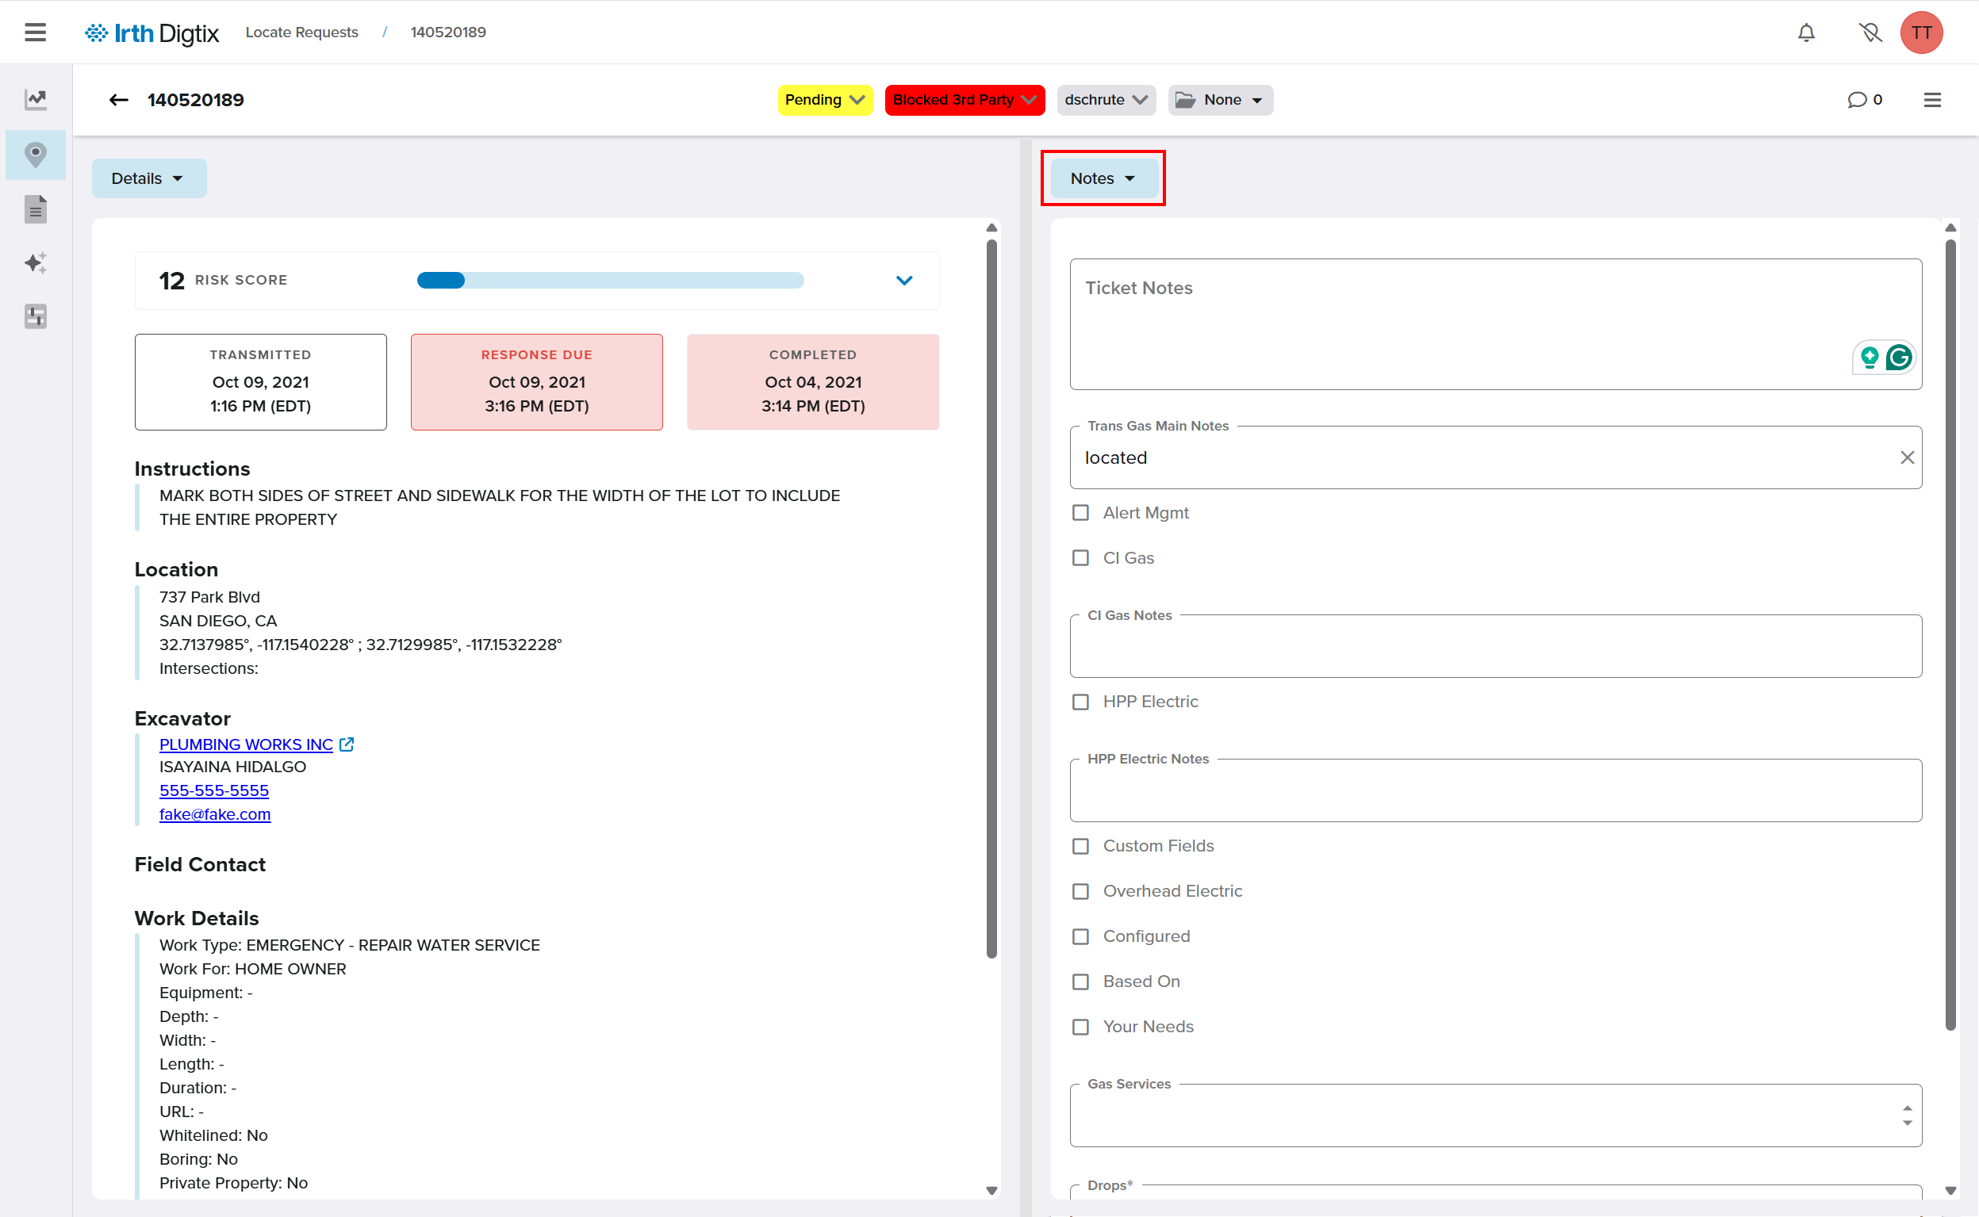
Task: Open the Notes panel menu
Action: [x=1103, y=178]
